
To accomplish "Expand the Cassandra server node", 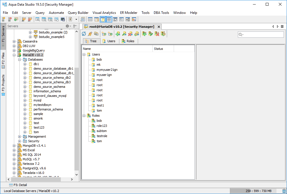I will [14, 41].
